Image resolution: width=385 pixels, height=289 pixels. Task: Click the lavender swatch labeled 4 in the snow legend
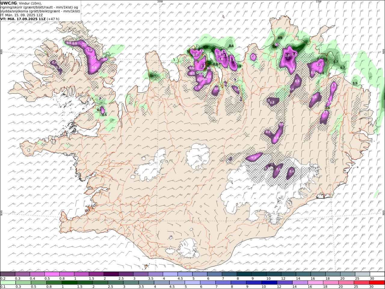(170, 274)
